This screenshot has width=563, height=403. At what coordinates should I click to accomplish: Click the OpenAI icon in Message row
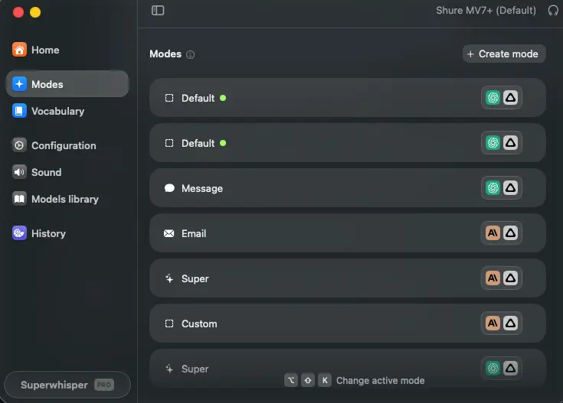(x=493, y=188)
